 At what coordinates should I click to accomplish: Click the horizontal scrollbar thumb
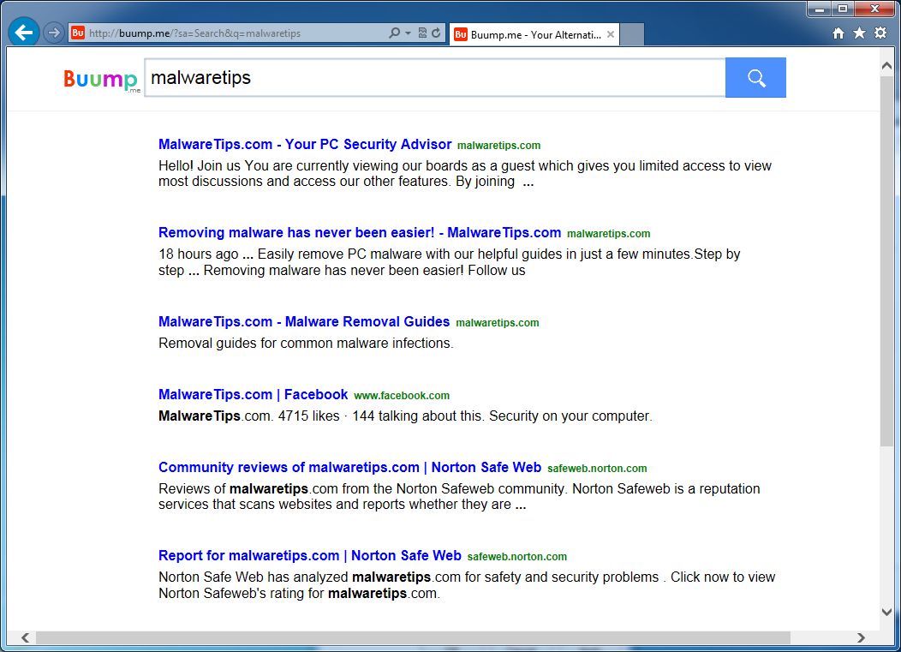tap(413, 637)
